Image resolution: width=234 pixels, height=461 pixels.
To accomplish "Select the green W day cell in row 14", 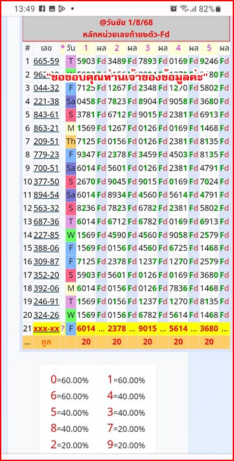I will (x=71, y=235).
